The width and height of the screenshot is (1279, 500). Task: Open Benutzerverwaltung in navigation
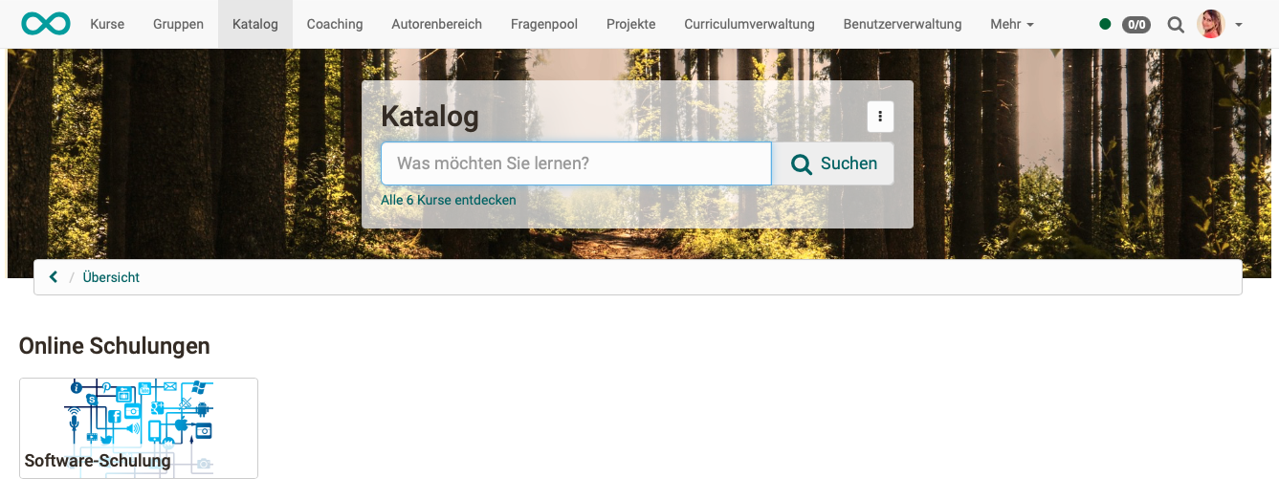pyautogui.click(x=902, y=24)
